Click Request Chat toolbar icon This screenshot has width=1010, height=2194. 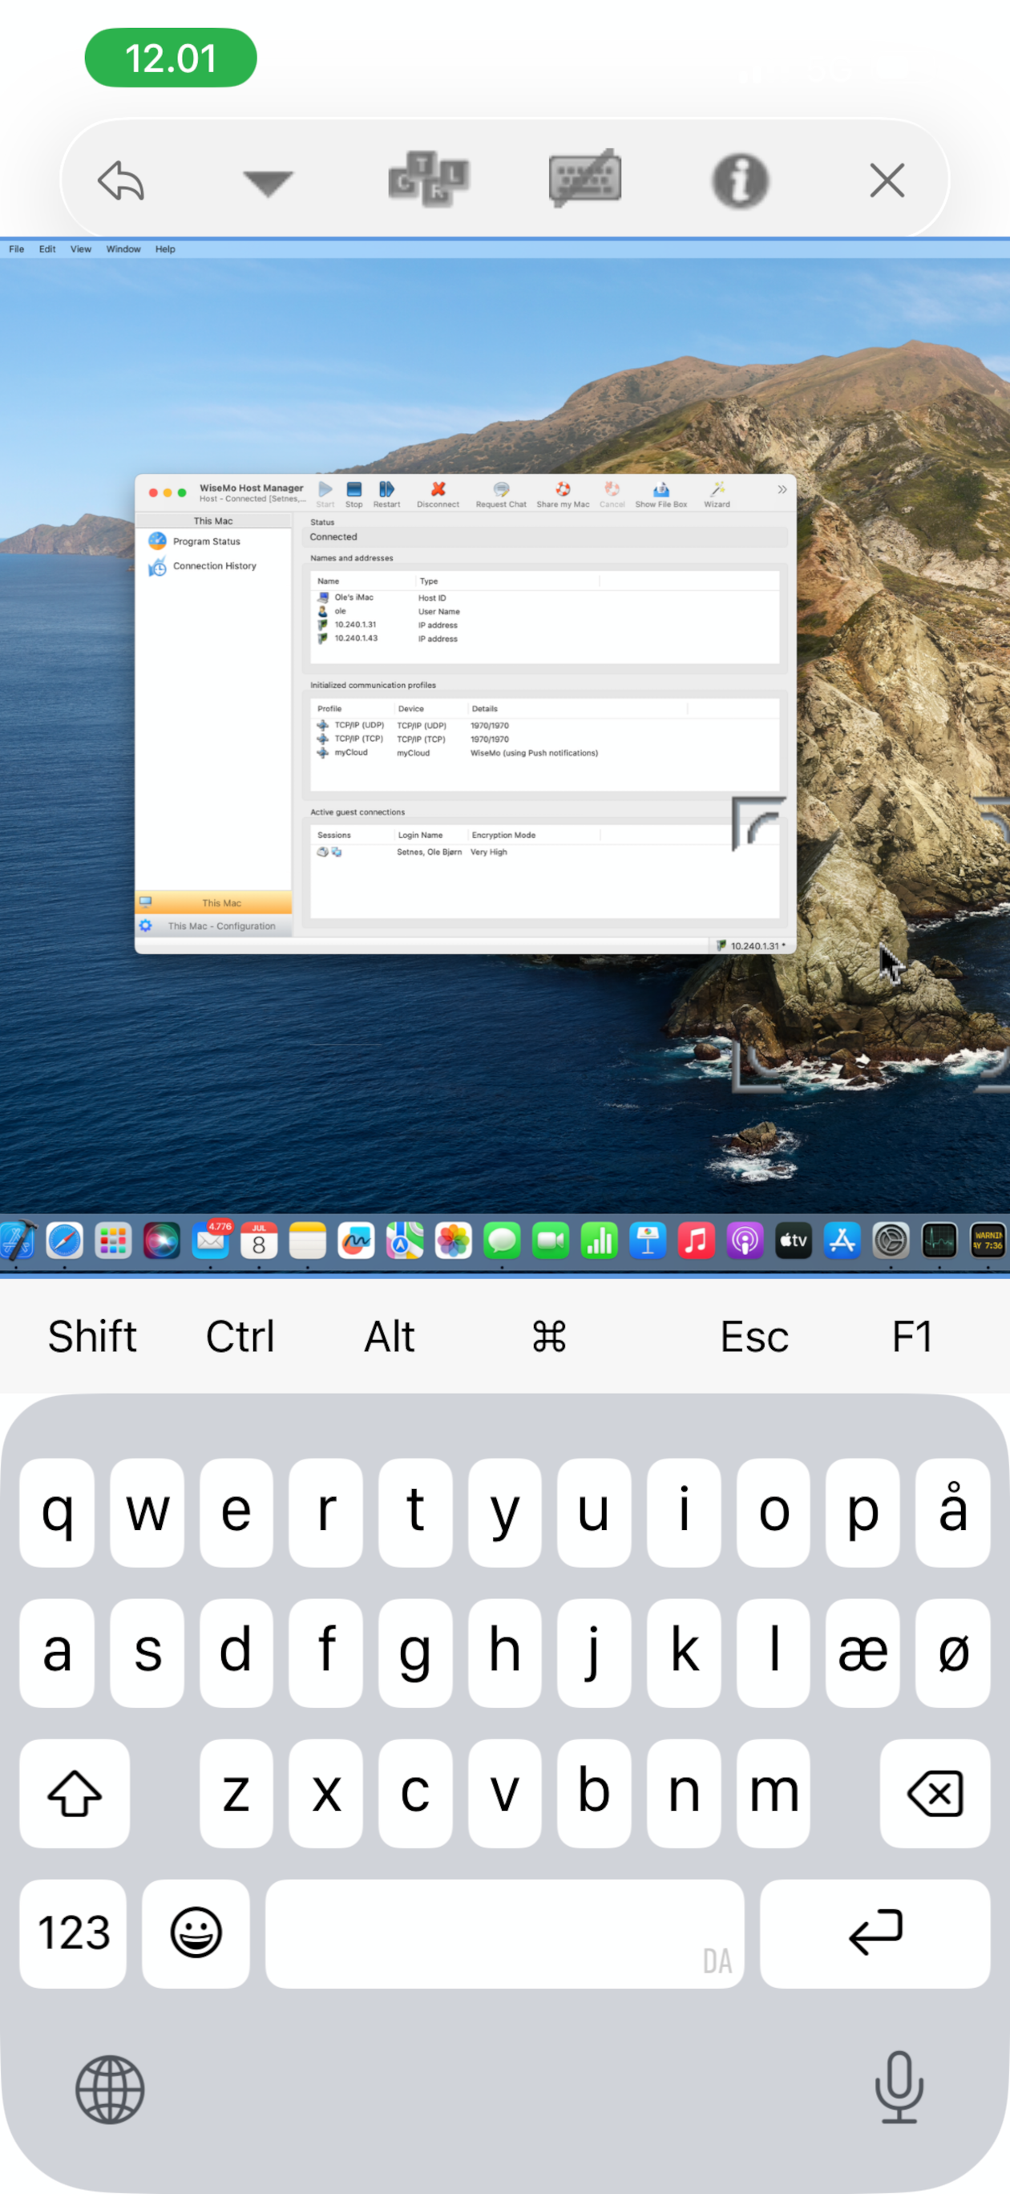tap(501, 494)
